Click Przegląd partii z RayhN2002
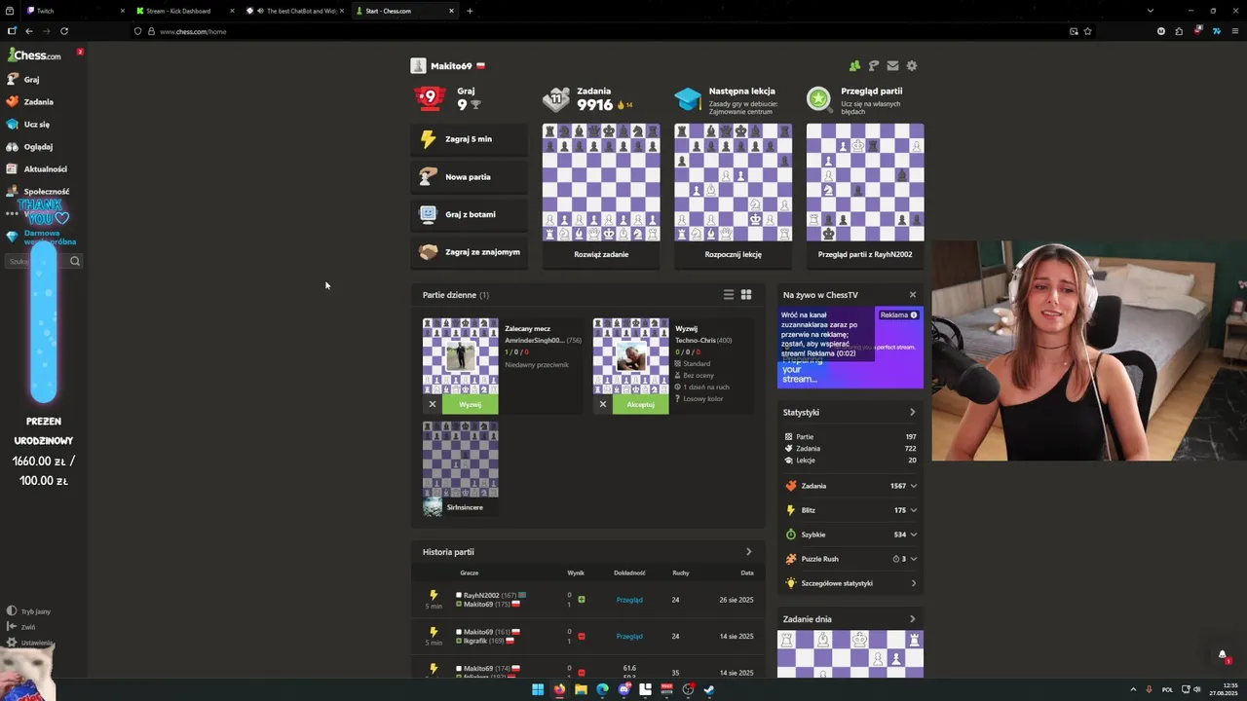 (865, 254)
